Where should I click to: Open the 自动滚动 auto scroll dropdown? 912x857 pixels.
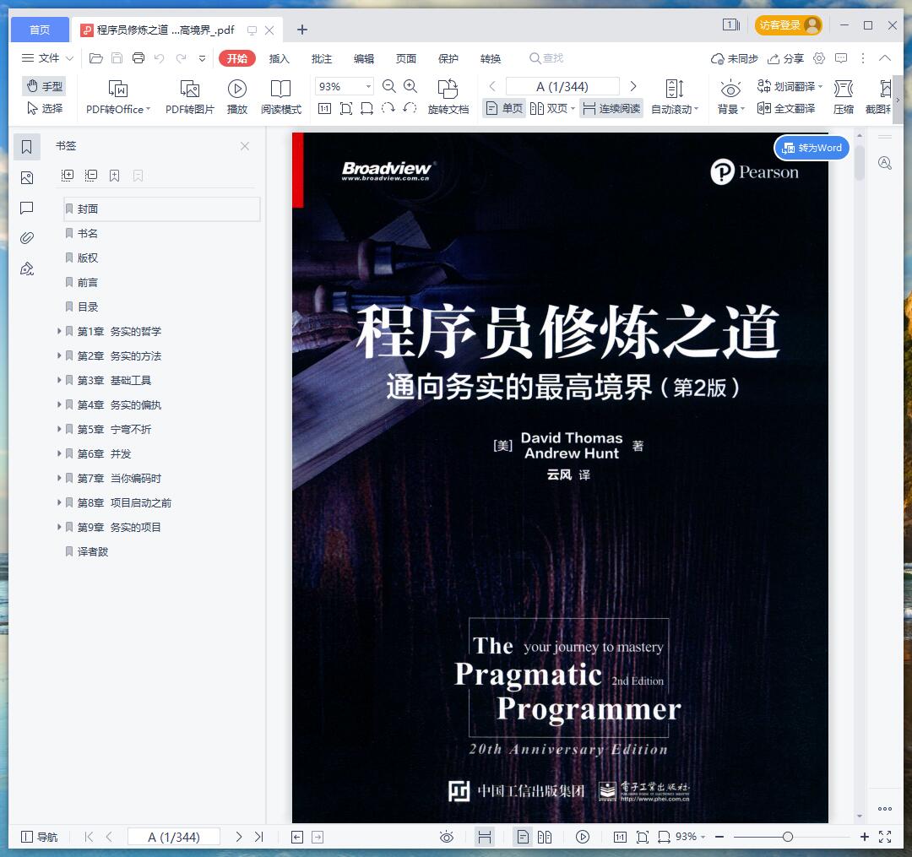point(675,96)
